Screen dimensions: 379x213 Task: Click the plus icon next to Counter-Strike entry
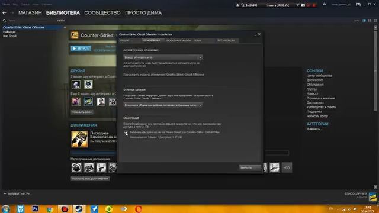tap(65, 28)
